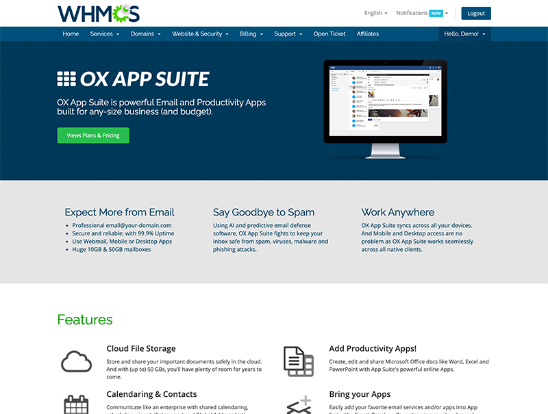The image size is (548, 414).
Task: Click the NEW notifications badge
Action: pyautogui.click(x=436, y=13)
